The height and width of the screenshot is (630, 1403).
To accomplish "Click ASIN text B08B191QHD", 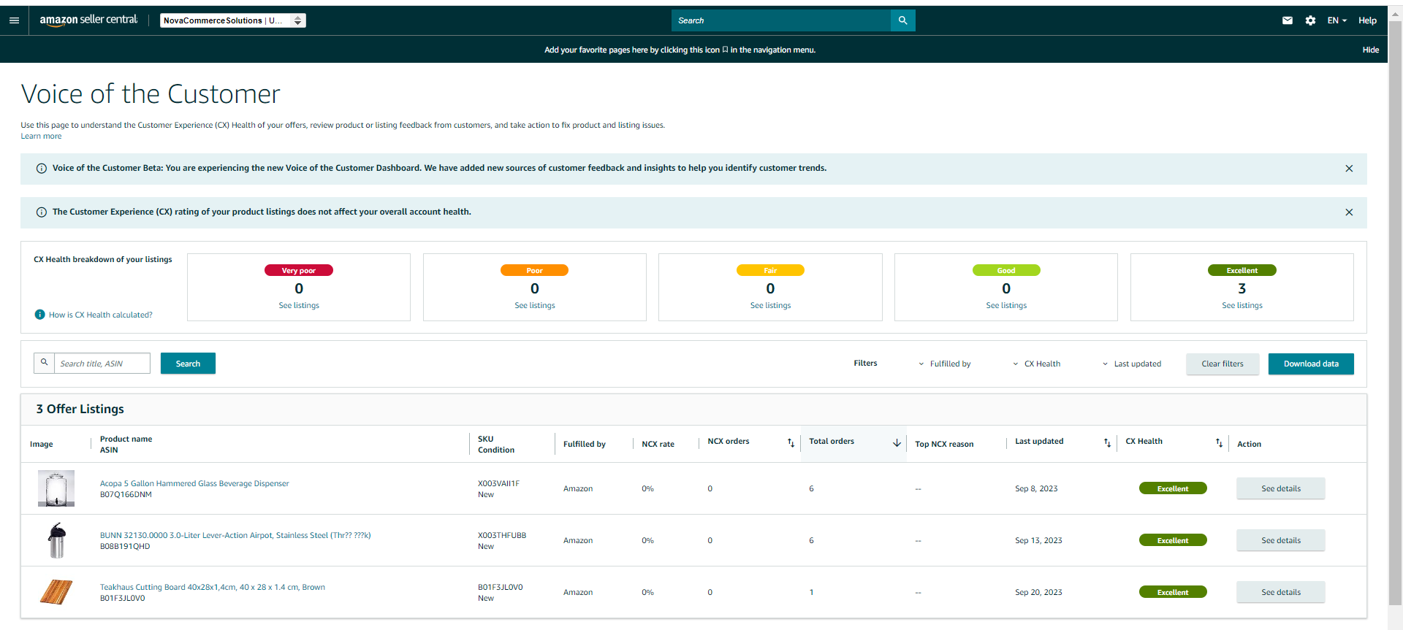I will [125, 546].
